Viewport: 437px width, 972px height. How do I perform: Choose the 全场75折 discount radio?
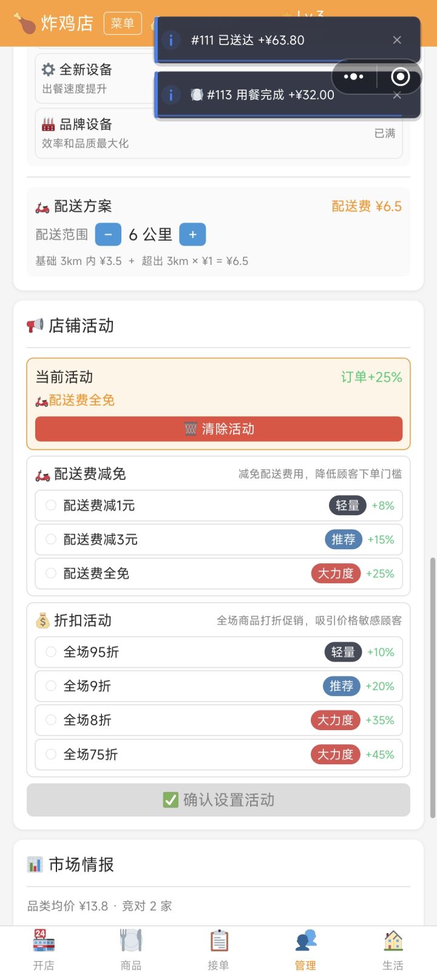pos(51,755)
